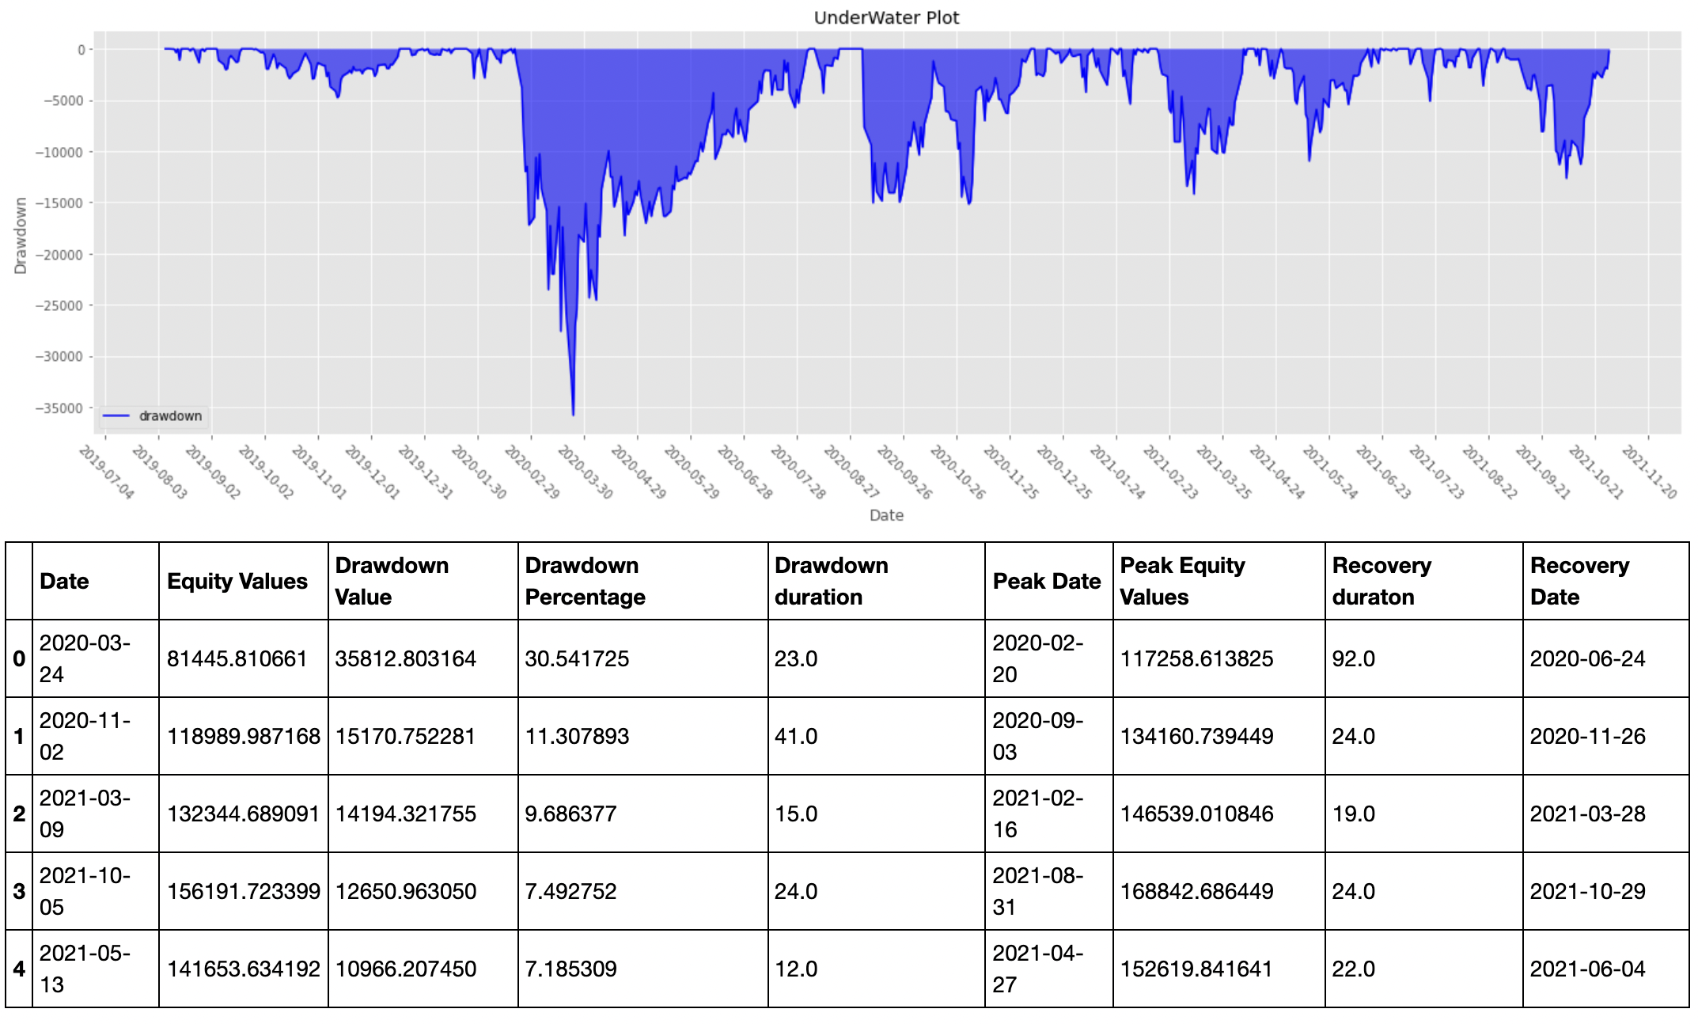Select the Equity Values column header
The width and height of the screenshot is (1698, 1024).
pos(237,581)
